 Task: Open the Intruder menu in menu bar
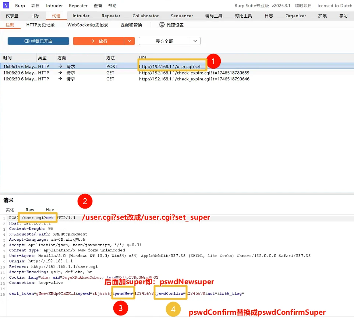tap(54, 6)
